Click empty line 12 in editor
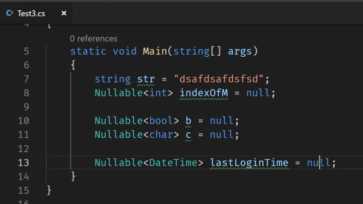Image resolution: width=363 pixels, height=204 pixels. [x=204, y=149]
